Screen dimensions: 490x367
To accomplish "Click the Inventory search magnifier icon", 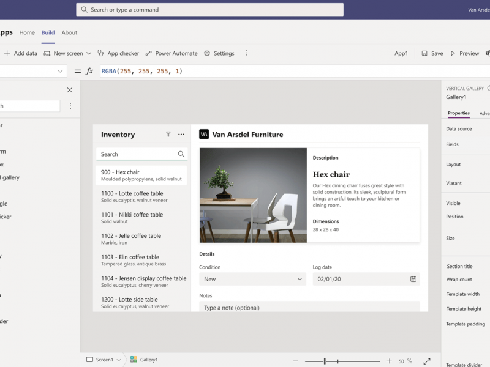I will (181, 154).
